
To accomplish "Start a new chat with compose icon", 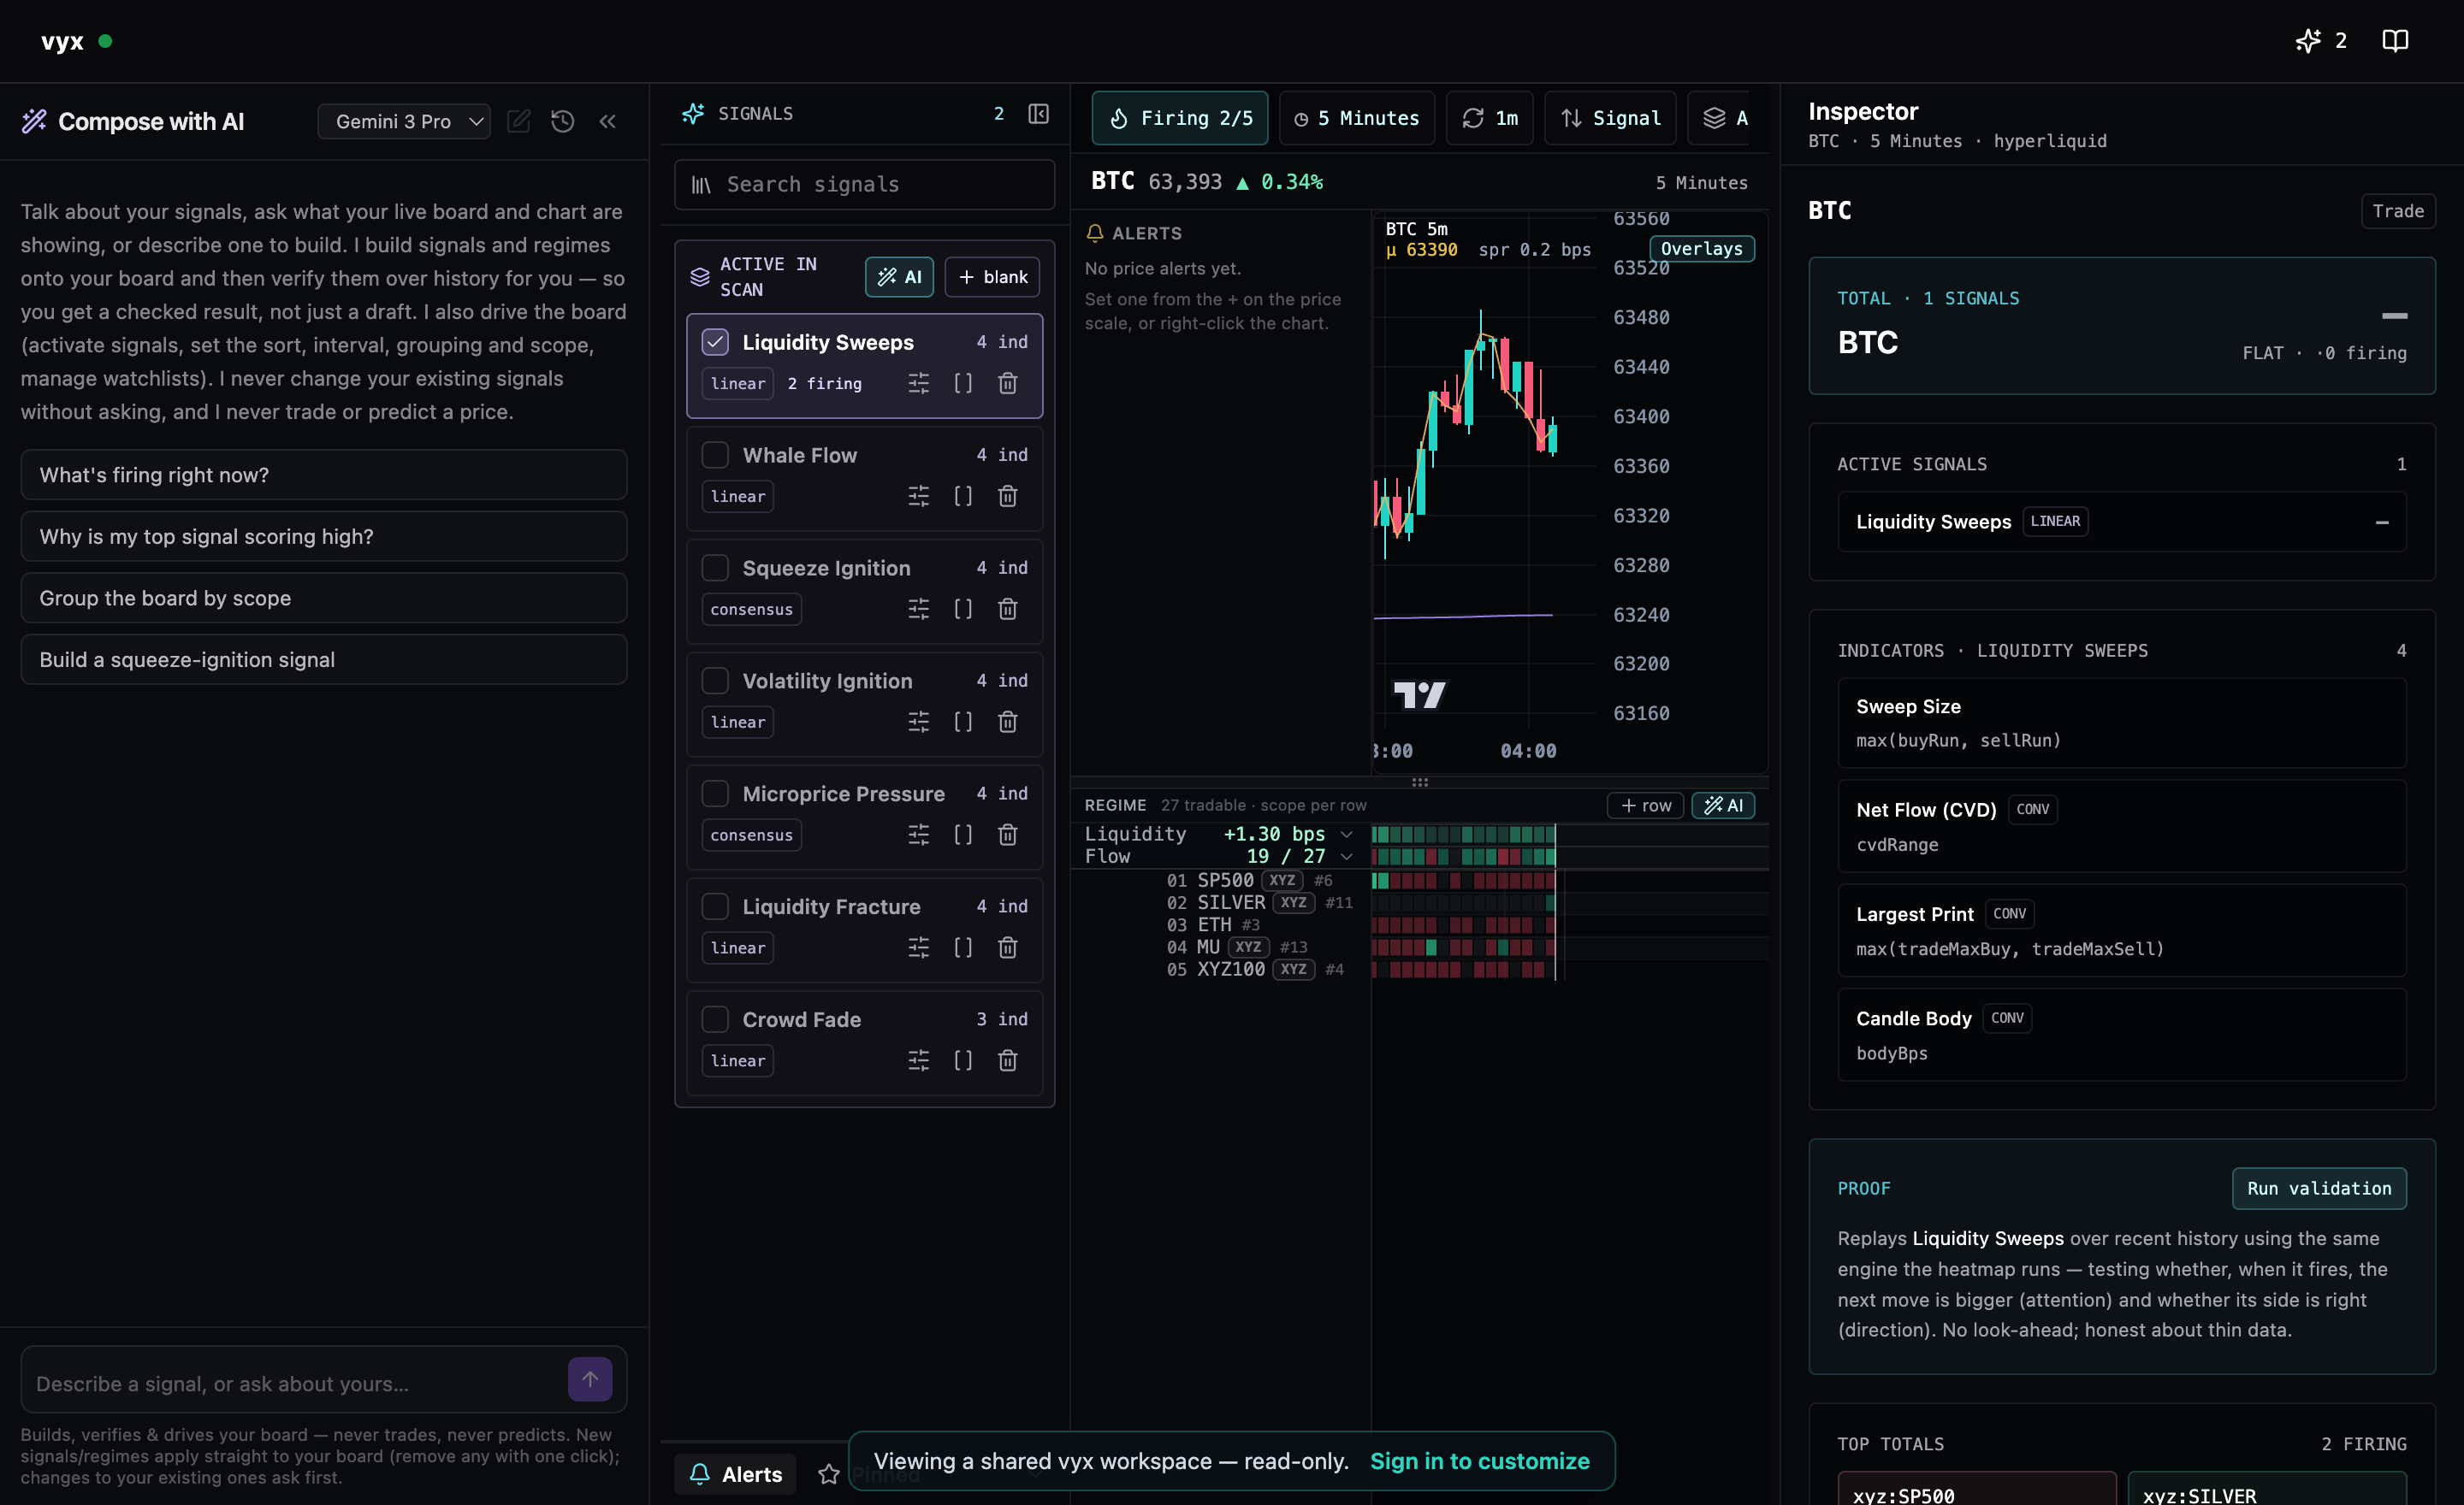I will click(x=519, y=121).
